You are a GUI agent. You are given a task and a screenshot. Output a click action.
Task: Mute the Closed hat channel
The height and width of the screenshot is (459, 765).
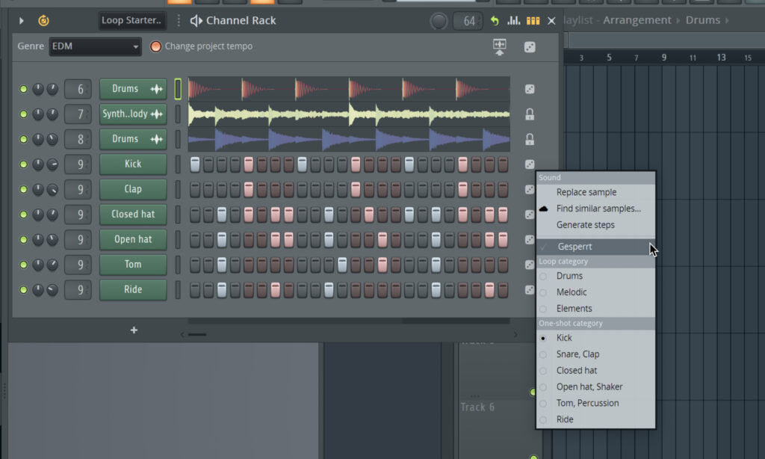pyautogui.click(x=23, y=215)
